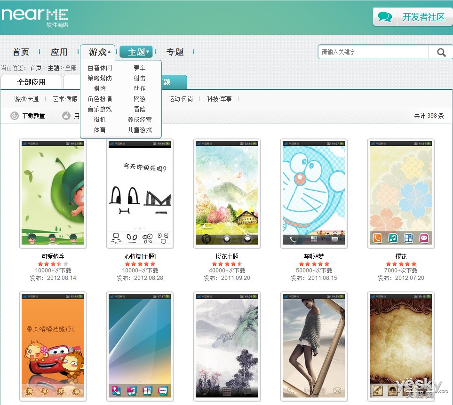Click the star rating under 可爱炮兵
Screen dimensions: 453x405
(x=53, y=264)
